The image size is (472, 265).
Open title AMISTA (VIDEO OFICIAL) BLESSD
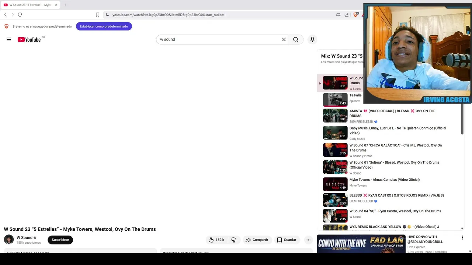tap(392, 113)
